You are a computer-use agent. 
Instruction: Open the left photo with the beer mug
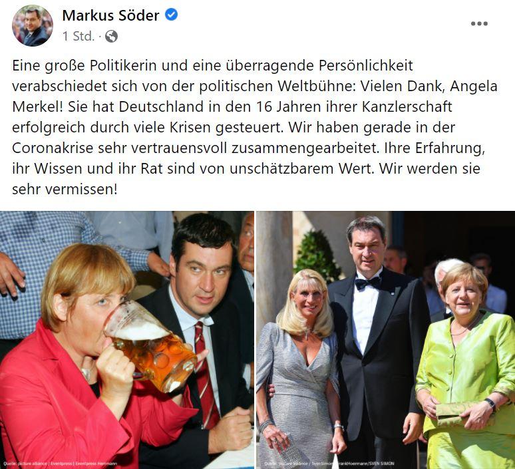127,339
